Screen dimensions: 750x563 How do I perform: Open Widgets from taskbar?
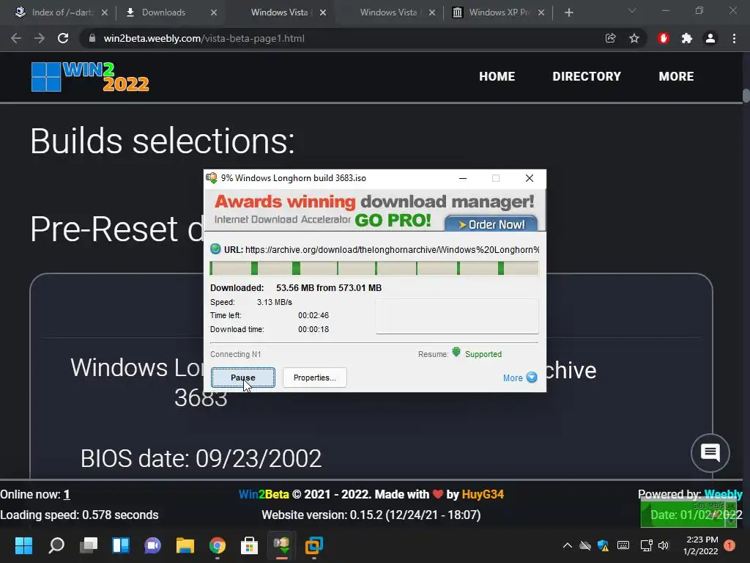[x=121, y=545]
